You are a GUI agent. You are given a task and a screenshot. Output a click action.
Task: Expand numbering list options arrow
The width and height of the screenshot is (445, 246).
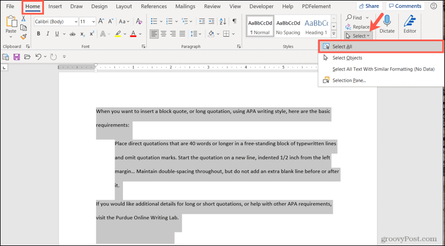coord(176,21)
